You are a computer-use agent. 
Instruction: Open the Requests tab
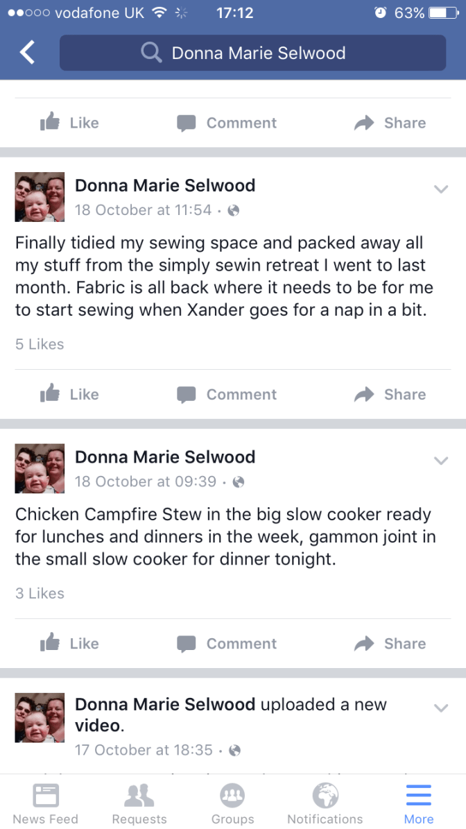139,803
